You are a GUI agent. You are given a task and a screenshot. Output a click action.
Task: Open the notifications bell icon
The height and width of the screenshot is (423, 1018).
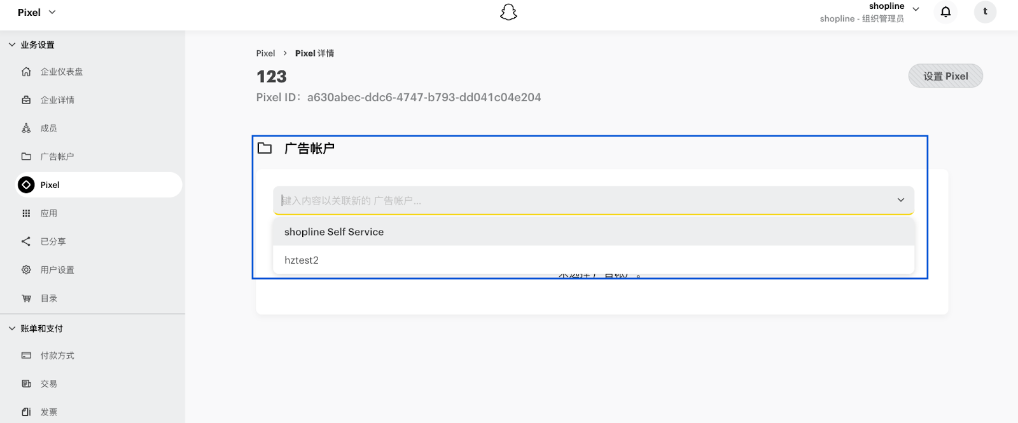945,12
